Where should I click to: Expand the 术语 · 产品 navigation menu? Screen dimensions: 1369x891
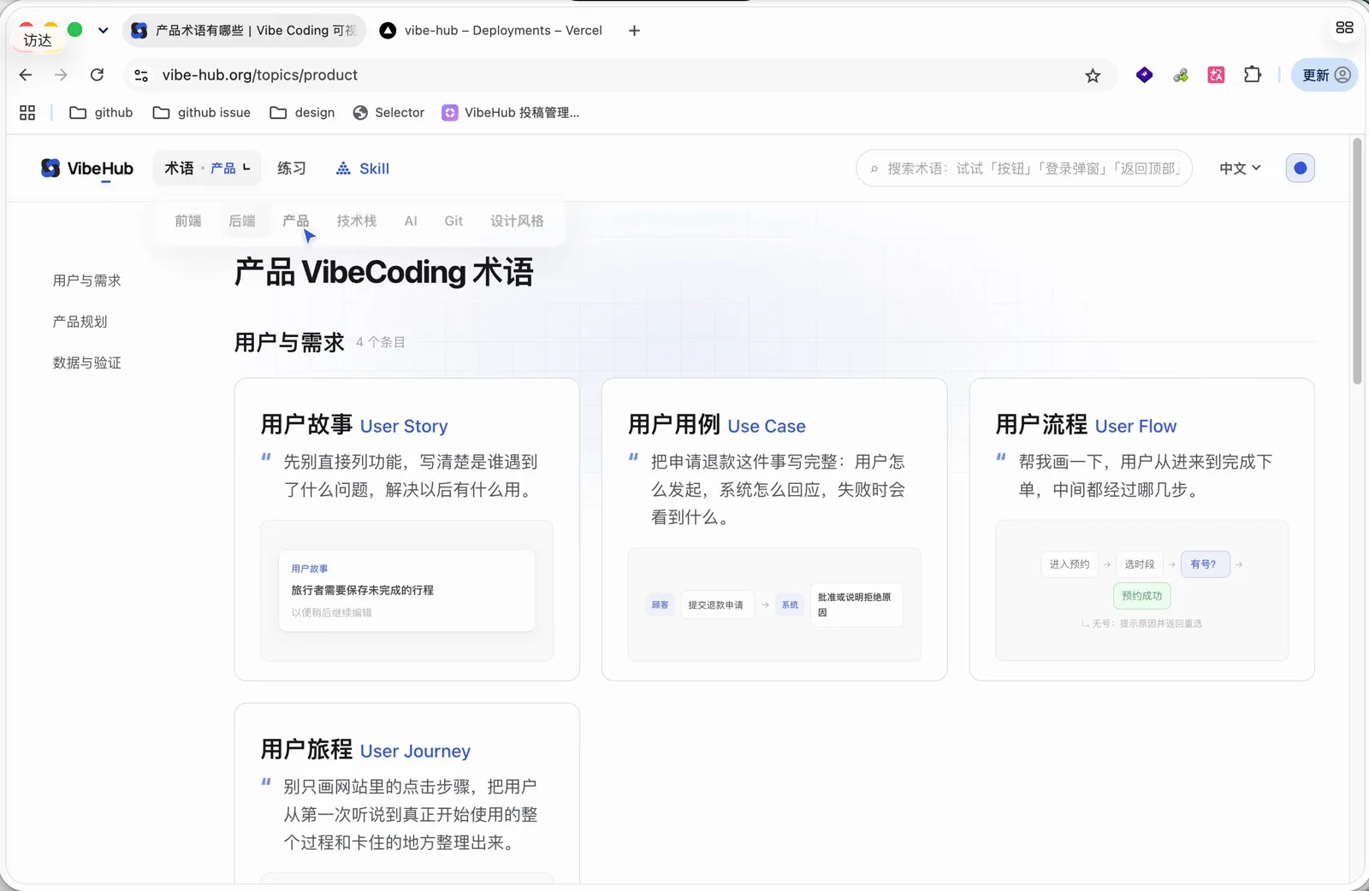point(208,168)
